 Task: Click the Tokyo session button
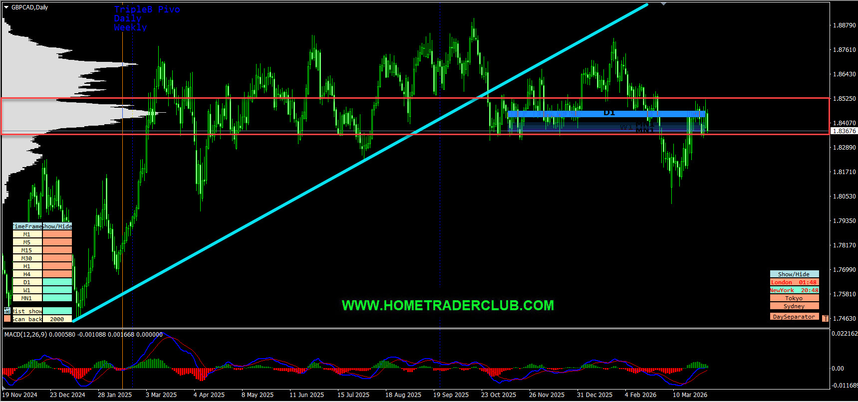794,298
